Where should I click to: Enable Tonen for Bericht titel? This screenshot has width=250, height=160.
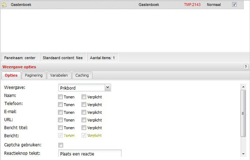tap(60, 127)
